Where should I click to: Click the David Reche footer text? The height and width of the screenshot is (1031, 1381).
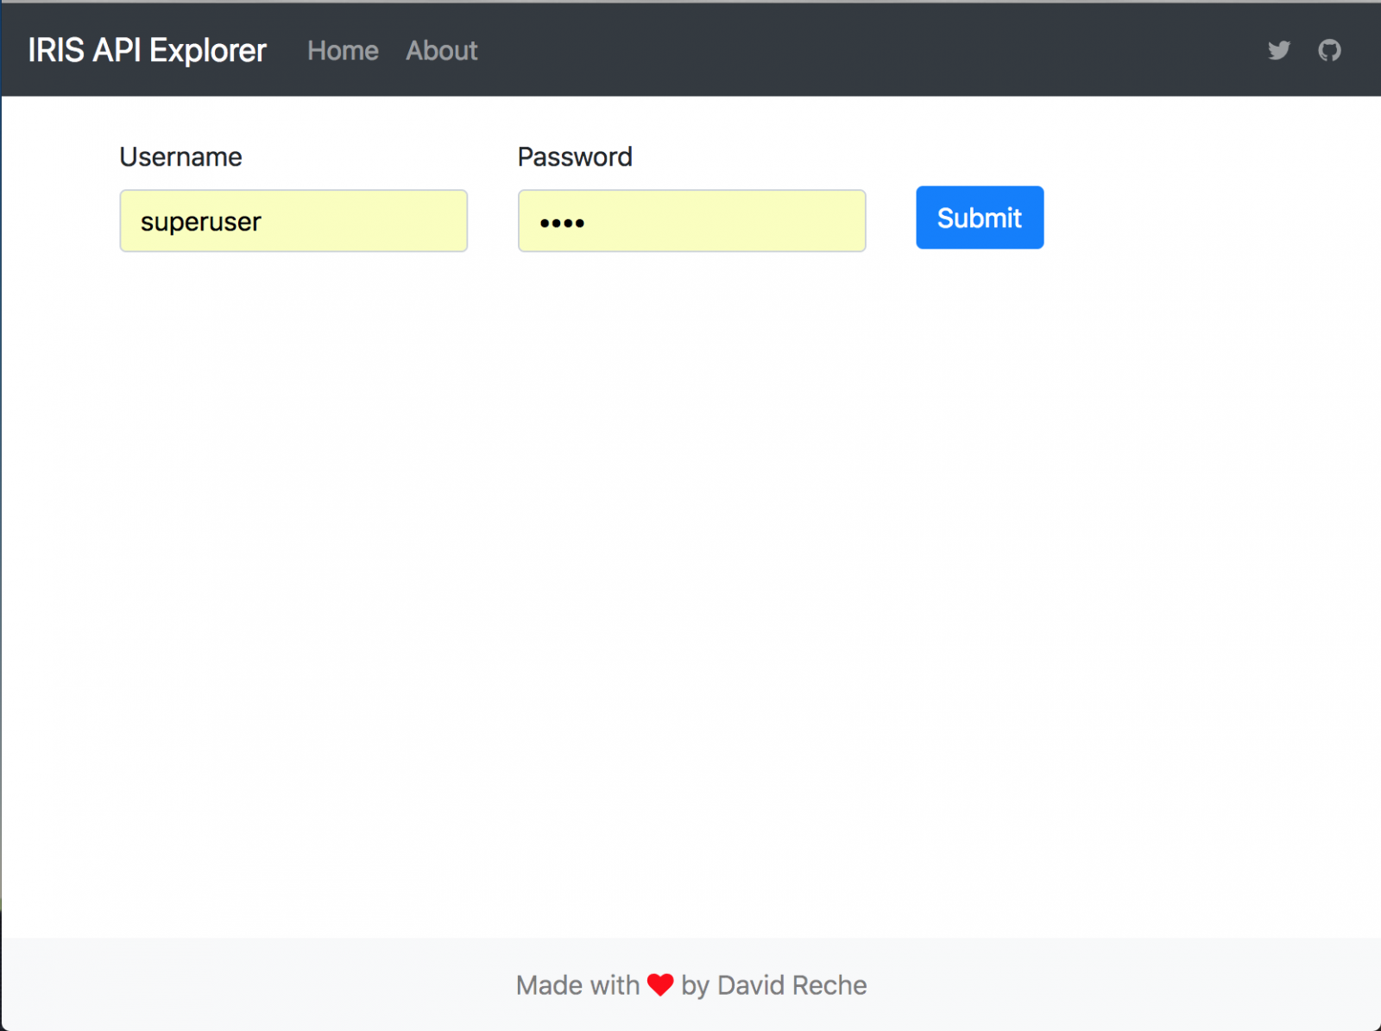coord(791,985)
